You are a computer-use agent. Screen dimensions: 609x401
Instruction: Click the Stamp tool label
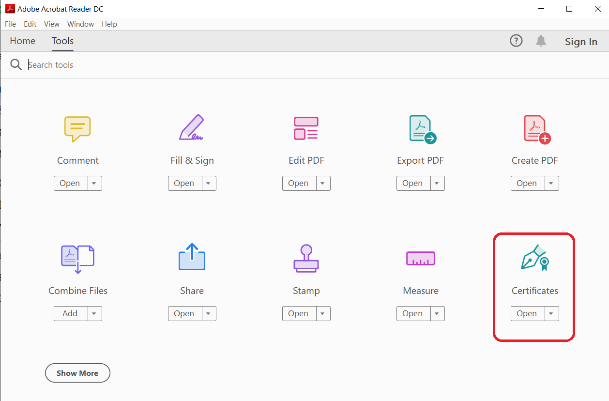306,291
